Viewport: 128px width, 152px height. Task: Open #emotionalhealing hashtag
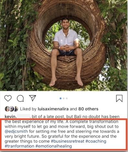click(x=54, y=146)
